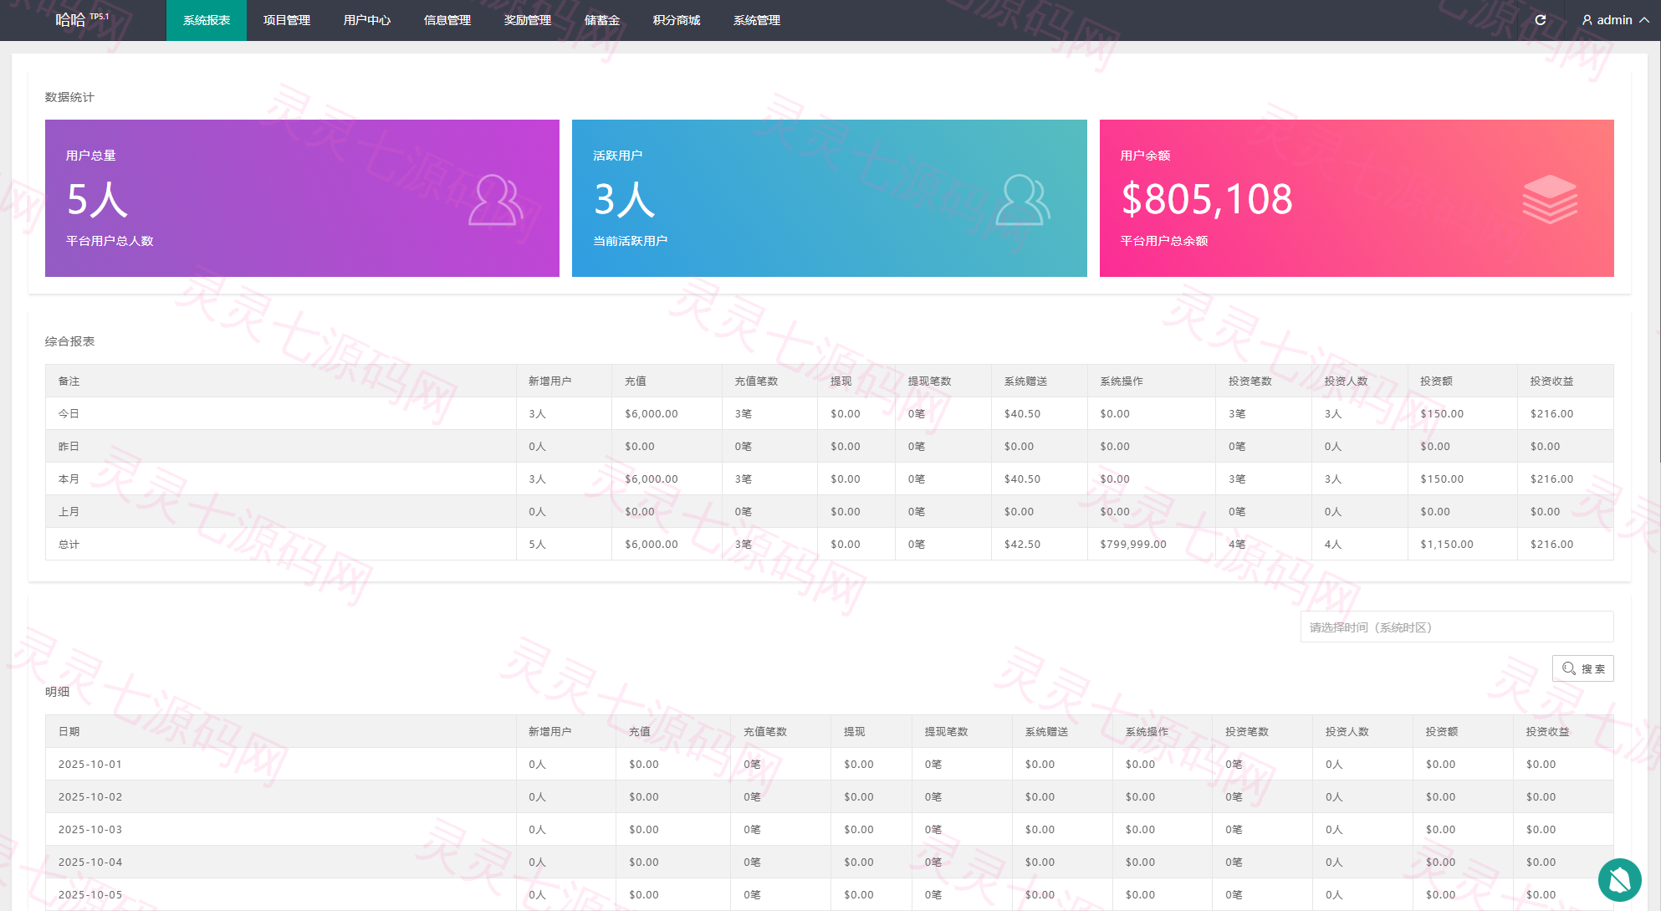
Task: Click the users icon in 用户总量 card
Action: click(495, 200)
